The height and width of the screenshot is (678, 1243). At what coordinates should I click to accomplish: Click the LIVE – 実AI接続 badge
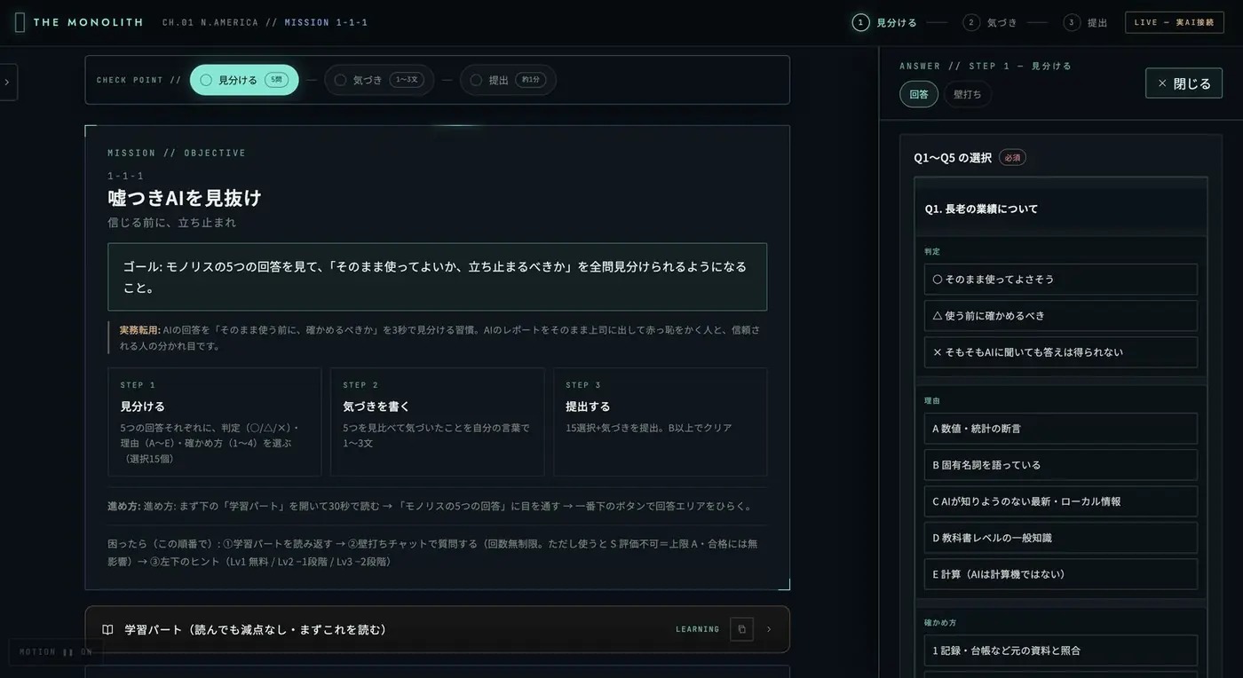(x=1174, y=22)
